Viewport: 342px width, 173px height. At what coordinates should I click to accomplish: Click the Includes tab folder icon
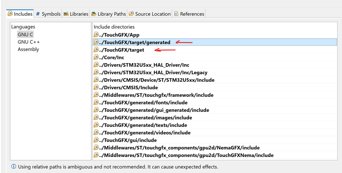[10, 14]
